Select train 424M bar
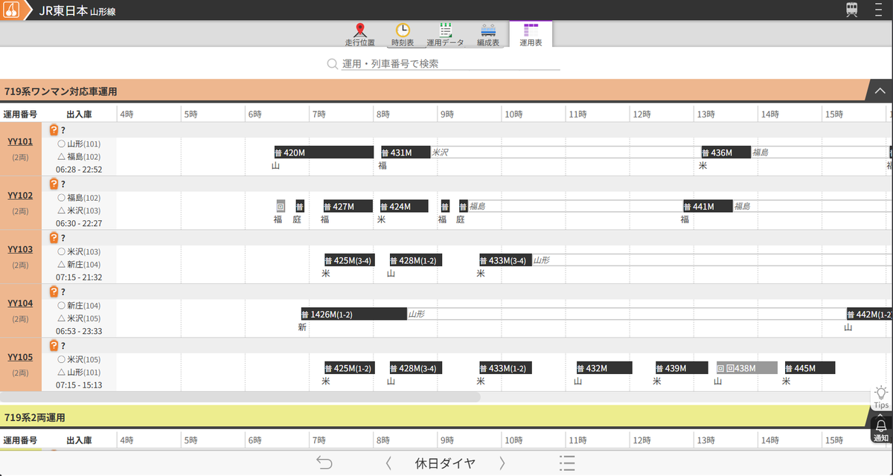Screen dimensions: 893x476 pos(404,206)
